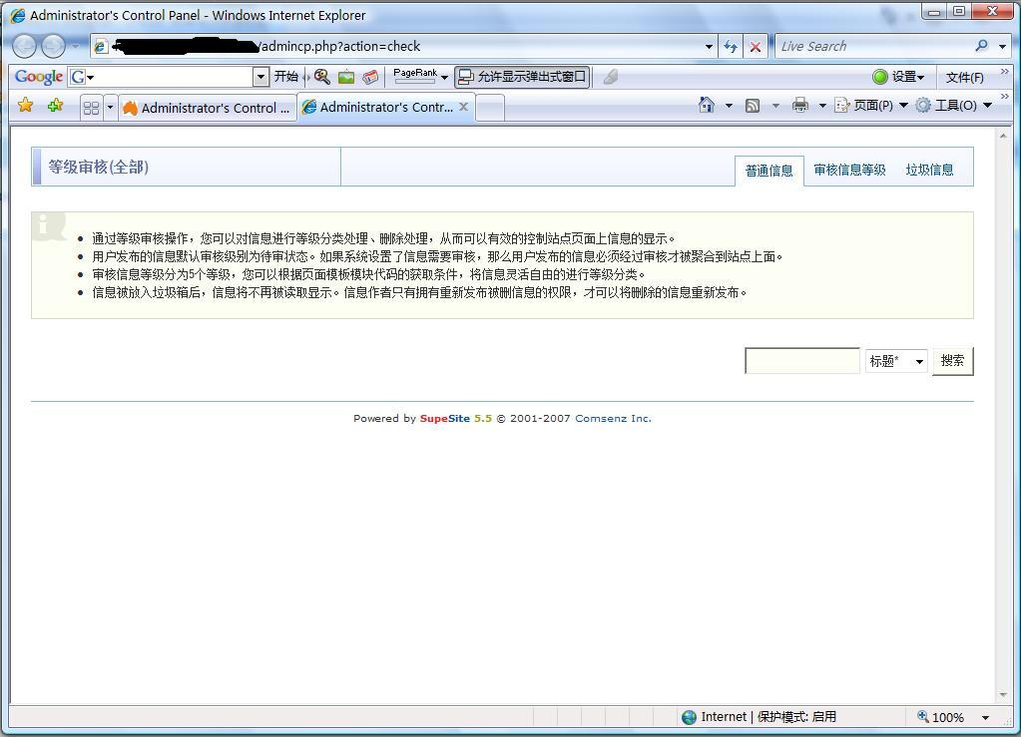Go forward with the browser Forward arrow
Image resolution: width=1021 pixels, height=737 pixels.
click(x=53, y=46)
